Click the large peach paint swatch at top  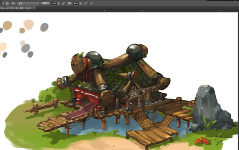tap(29, 24)
